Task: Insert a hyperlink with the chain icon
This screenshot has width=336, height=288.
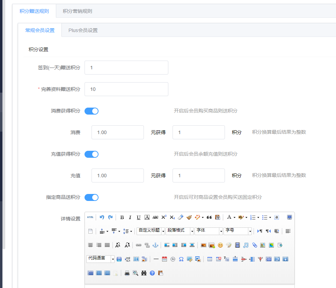Action: [x=139, y=245]
